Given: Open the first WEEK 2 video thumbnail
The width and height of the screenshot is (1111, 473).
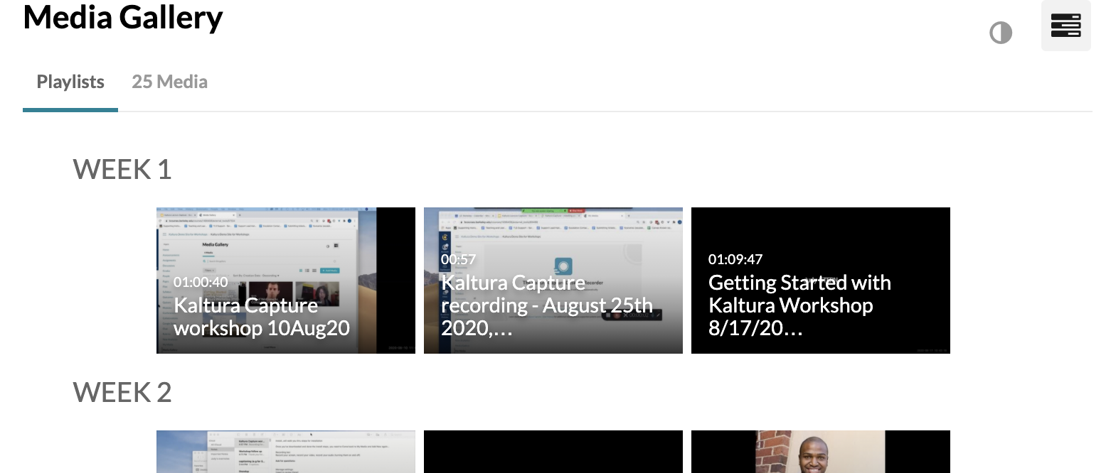Looking at the screenshot, I should [x=286, y=452].
